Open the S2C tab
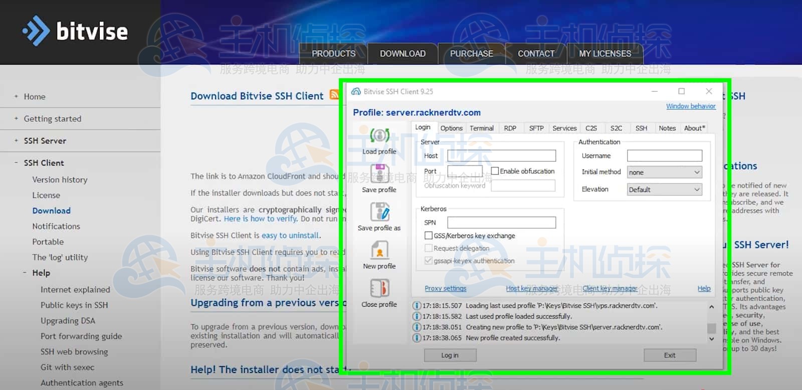The height and width of the screenshot is (390, 802). click(x=617, y=128)
